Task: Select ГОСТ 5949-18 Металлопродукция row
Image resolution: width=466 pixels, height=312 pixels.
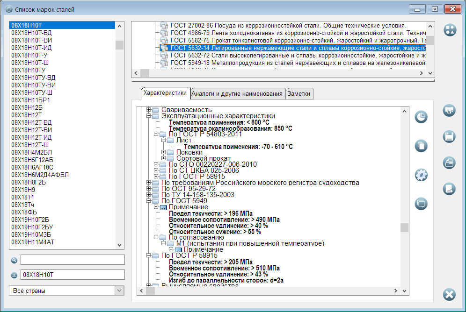Action: [298, 63]
